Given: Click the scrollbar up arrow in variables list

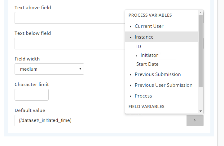Looking at the screenshot, I should tap(200, 13).
